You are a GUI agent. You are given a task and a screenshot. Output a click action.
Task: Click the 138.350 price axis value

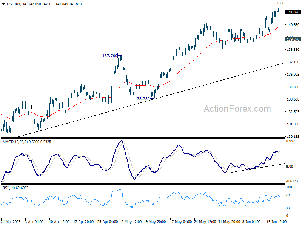(293, 50)
